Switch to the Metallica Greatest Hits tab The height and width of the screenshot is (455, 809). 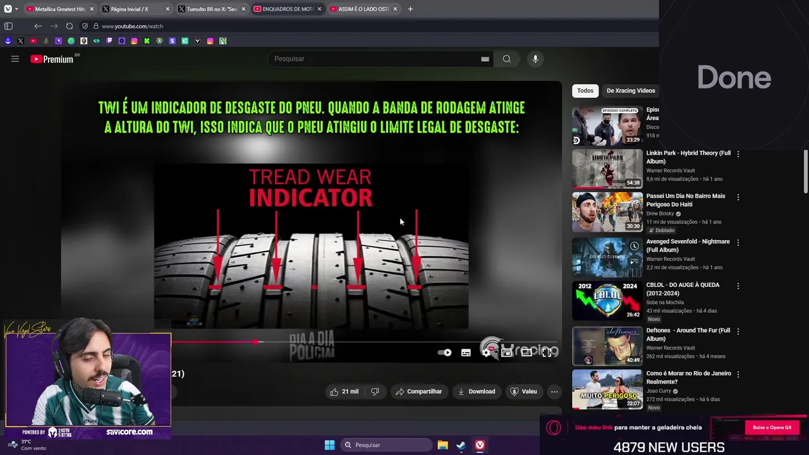[60, 9]
